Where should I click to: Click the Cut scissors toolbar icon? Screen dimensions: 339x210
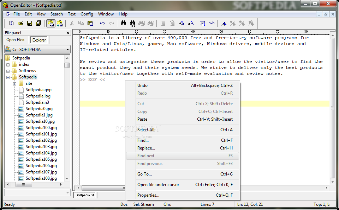72,23
